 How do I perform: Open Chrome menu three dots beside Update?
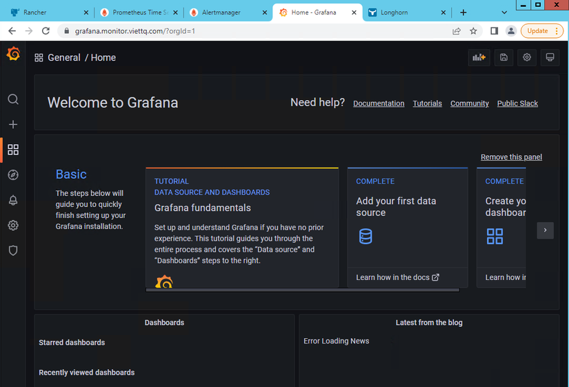(557, 31)
